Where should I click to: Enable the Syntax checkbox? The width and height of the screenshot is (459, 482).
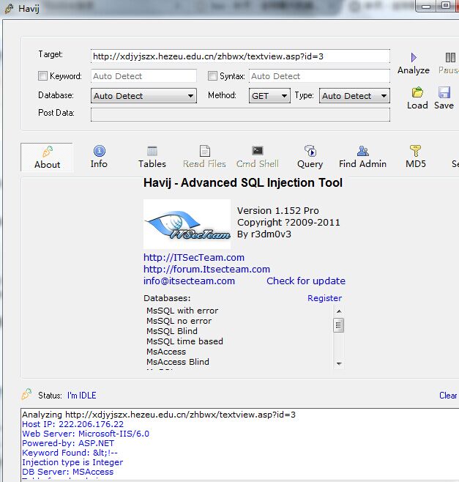[x=212, y=75]
